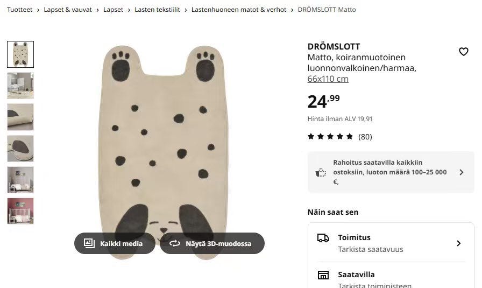Click the image gallery icon in Kaikki media
The image size is (482, 288).
point(89,243)
